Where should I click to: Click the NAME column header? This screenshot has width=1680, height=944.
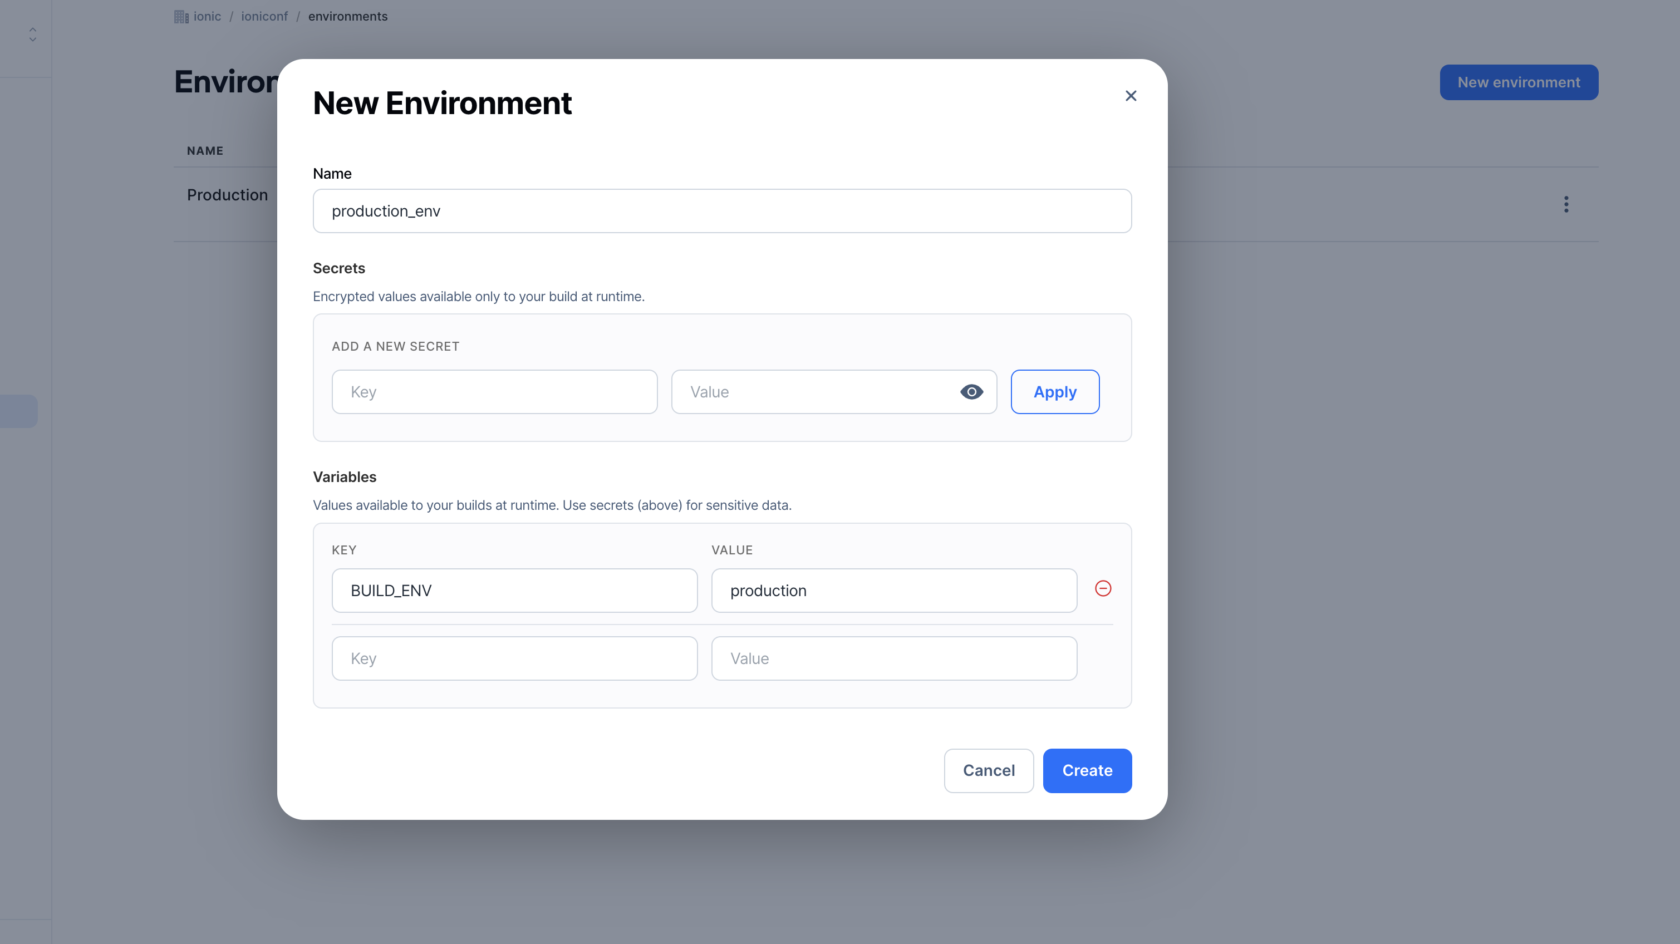tap(204, 151)
